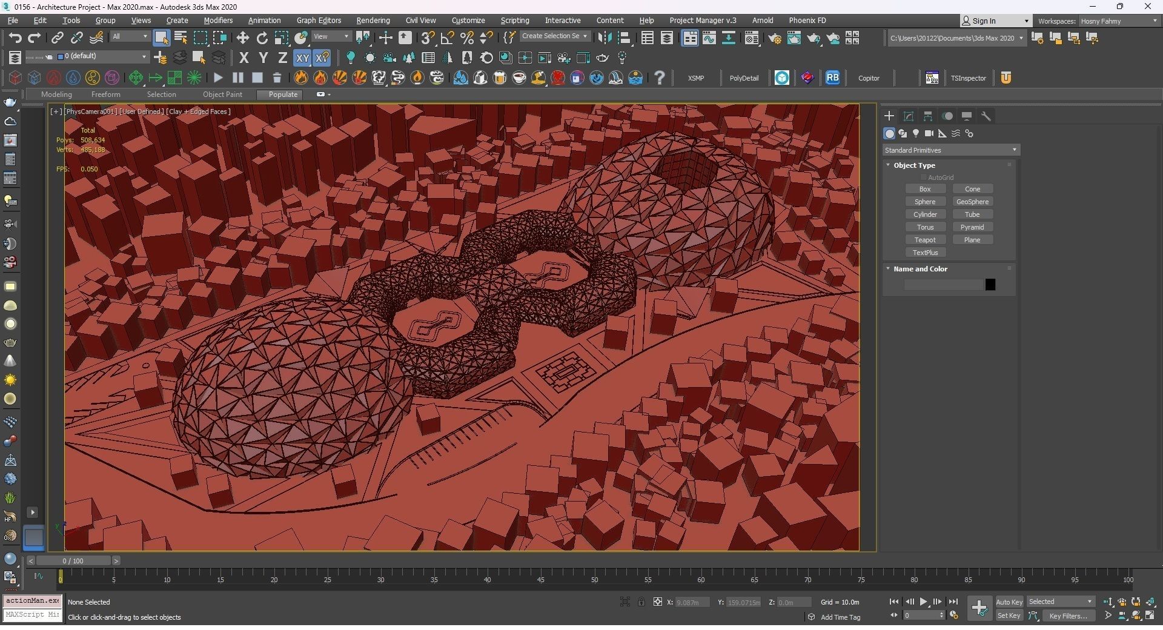Create a Box primitive
The height and width of the screenshot is (630, 1163).
pyautogui.click(x=925, y=189)
